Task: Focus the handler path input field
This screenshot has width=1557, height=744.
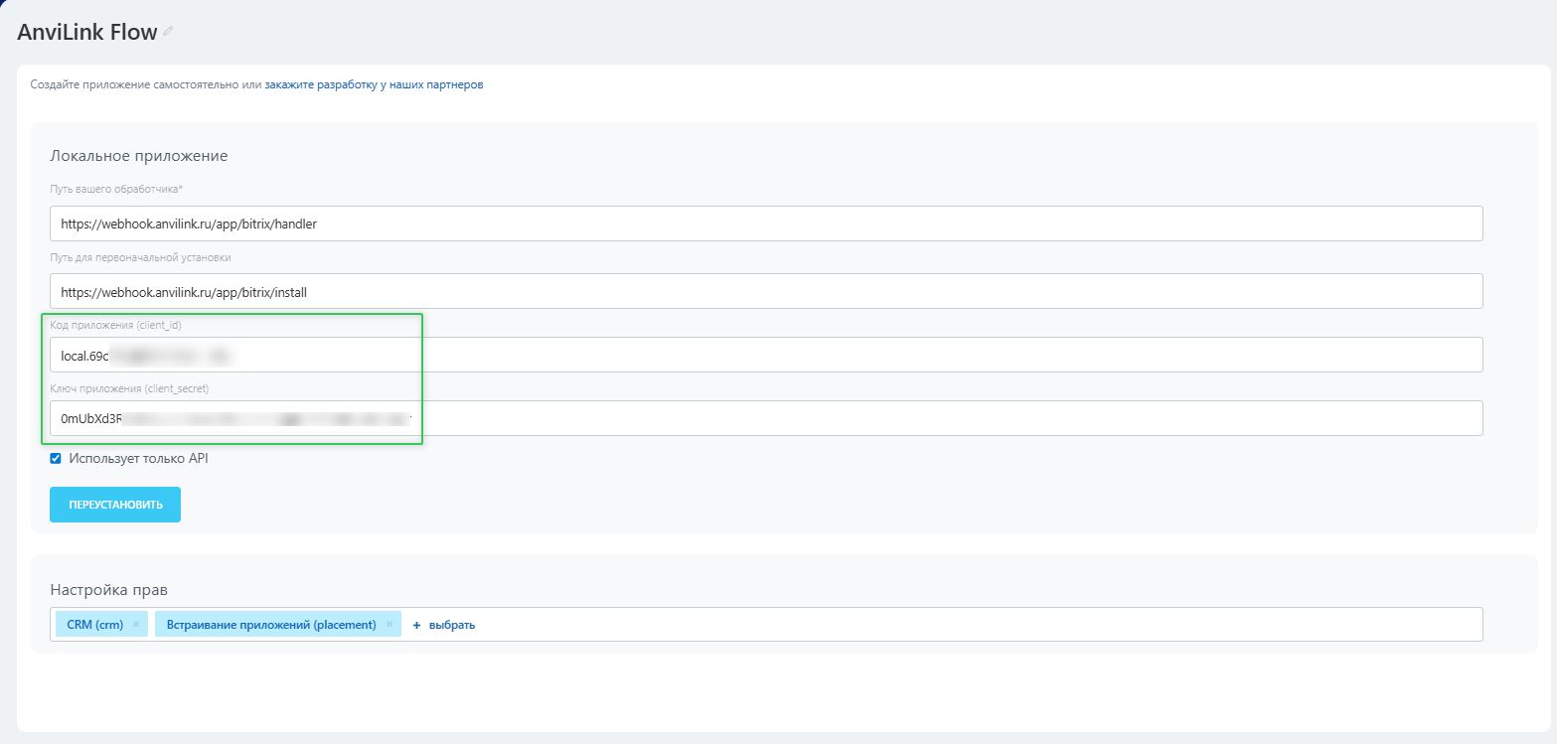Action: pyautogui.click(x=766, y=223)
